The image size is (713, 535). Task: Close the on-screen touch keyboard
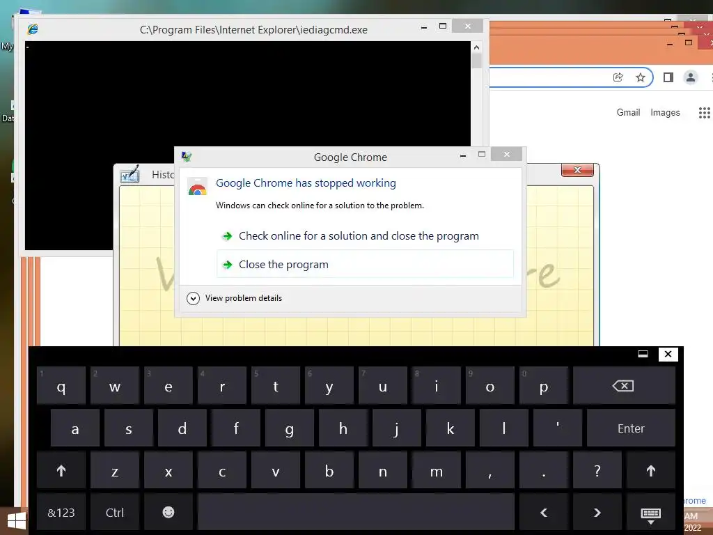[668, 354]
